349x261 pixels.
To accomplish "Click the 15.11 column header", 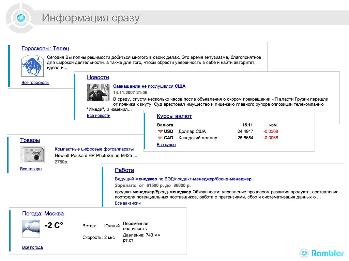I will pyautogui.click(x=247, y=125).
